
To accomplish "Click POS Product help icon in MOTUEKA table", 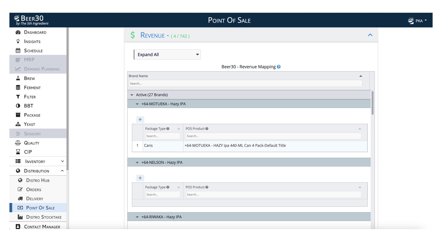I will coord(207,129).
